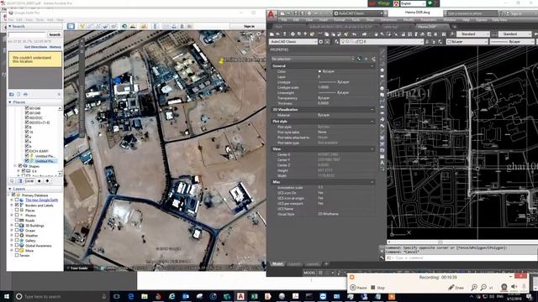Open the image overlay tool

tap(106, 26)
